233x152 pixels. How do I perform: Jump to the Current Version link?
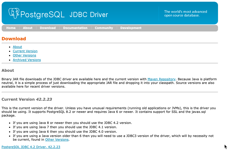tap(25, 51)
